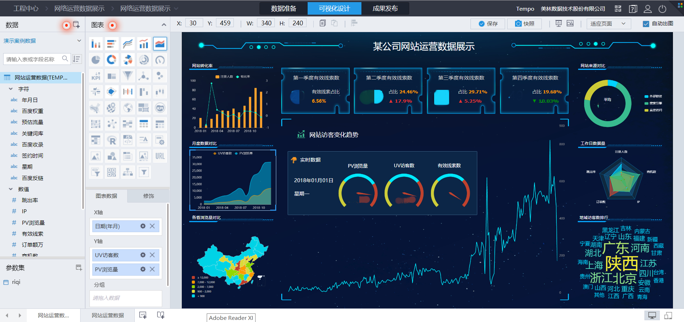This screenshot has height=322, width=684.
Task: Toggle the 自动出图 checkbox
Action: (x=646, y=24)
